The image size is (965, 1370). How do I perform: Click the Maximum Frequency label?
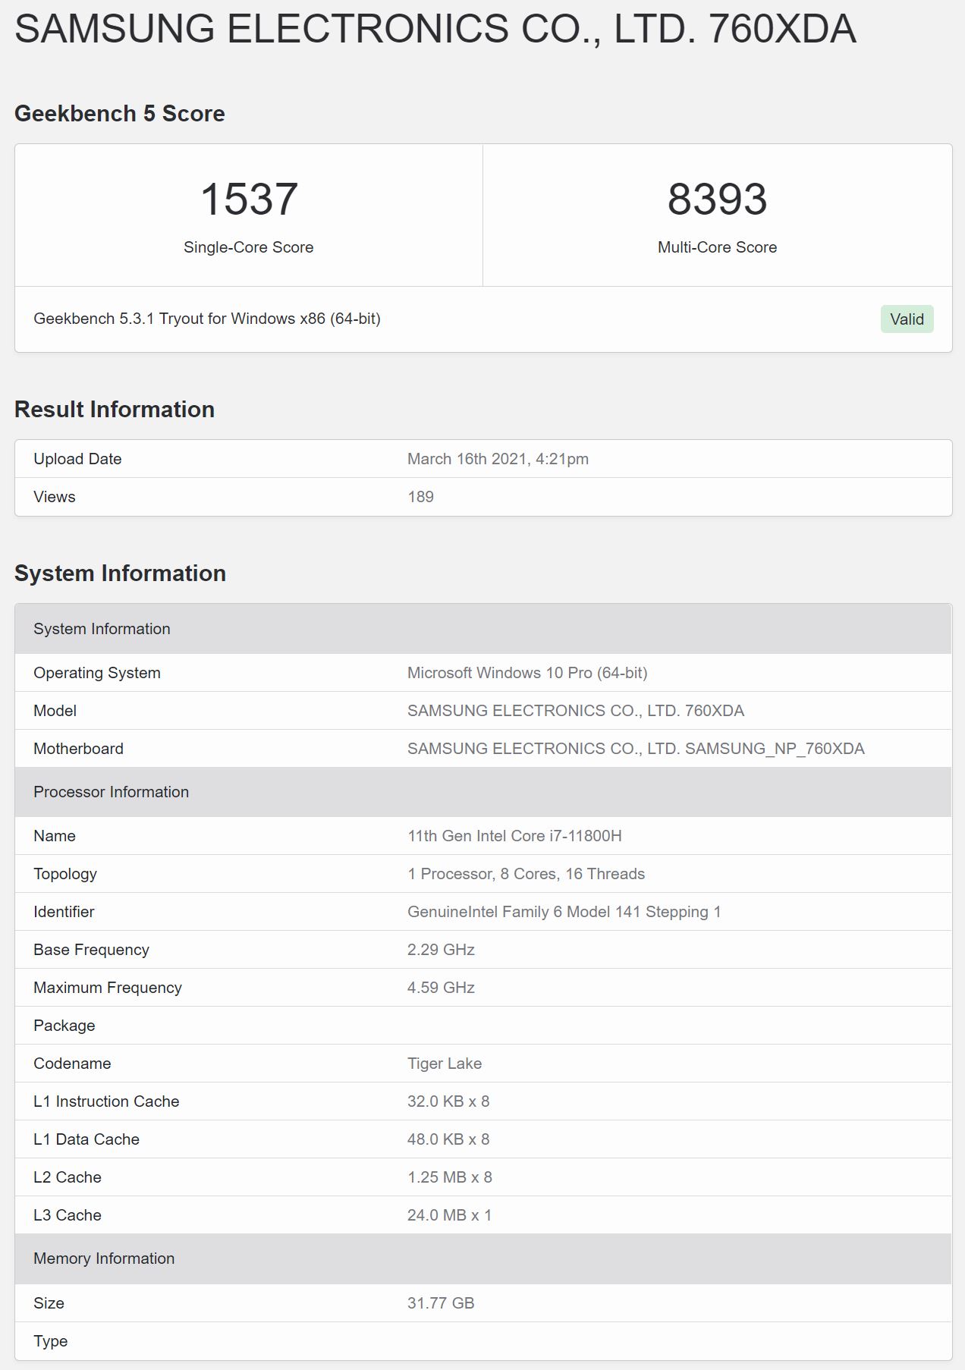[x=108, y=988]
